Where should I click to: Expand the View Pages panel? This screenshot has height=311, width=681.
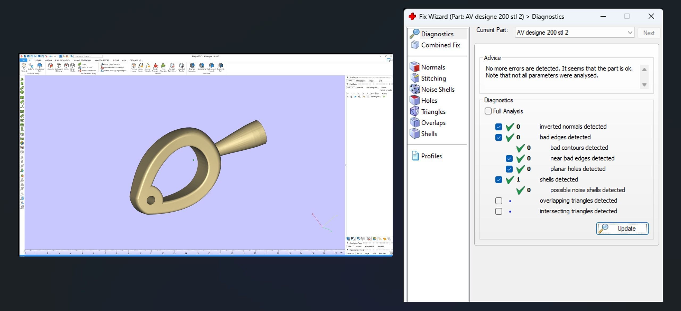(x=348, y=77)
